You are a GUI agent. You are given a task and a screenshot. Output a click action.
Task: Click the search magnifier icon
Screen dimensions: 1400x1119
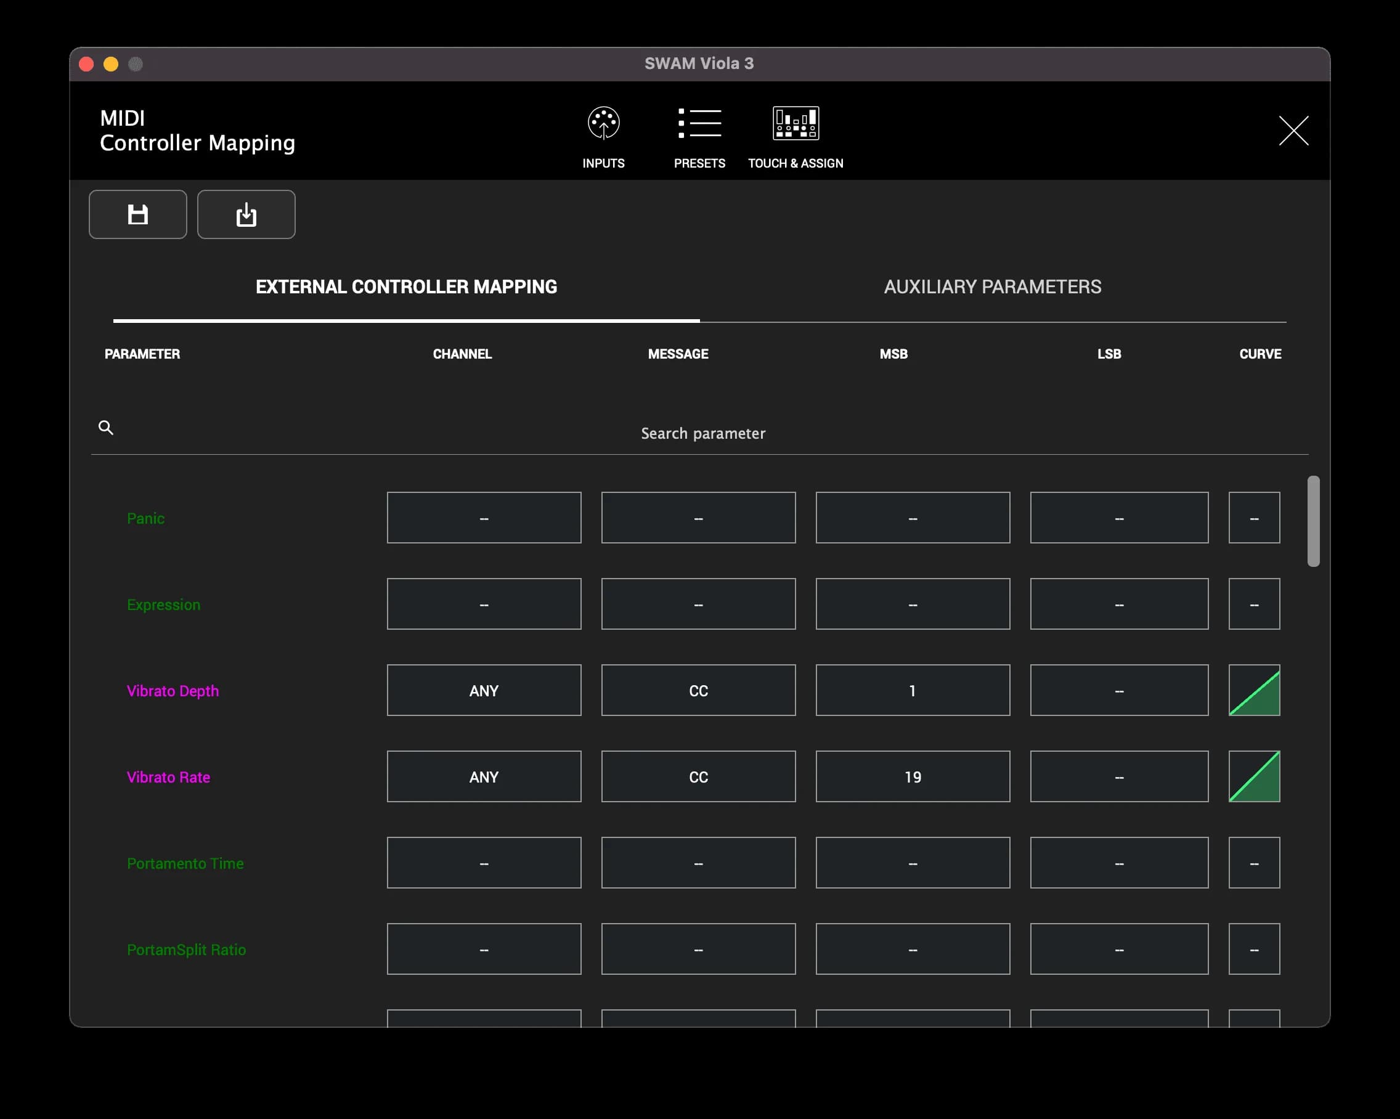pyautogui.click(x=106, y=428)
